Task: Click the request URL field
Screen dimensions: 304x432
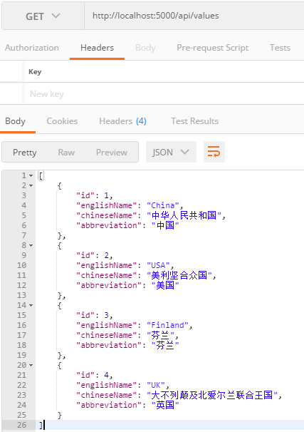Action: click(x=194, y=16)
